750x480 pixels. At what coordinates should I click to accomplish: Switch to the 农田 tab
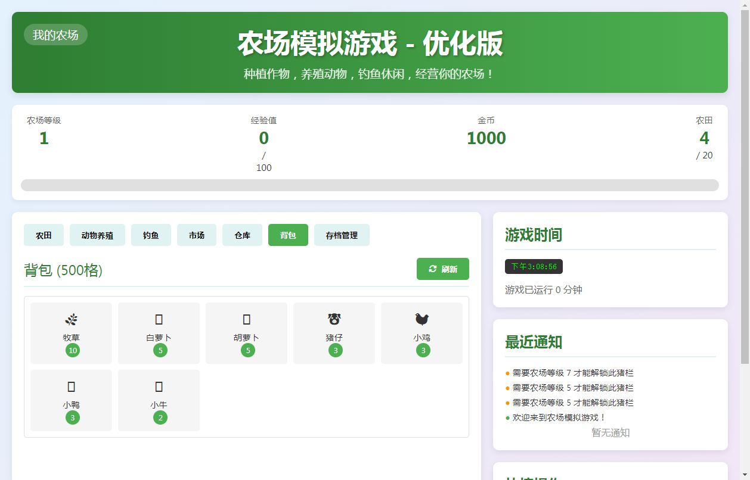pyautogui.click(x=44, y=235)
